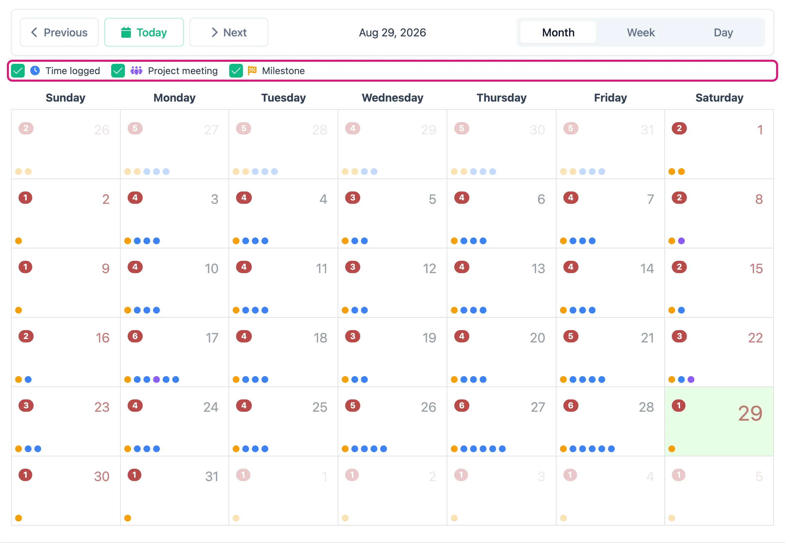The image size is (785, 549).
Task: Switch to Day view
Action: [723, 32]
